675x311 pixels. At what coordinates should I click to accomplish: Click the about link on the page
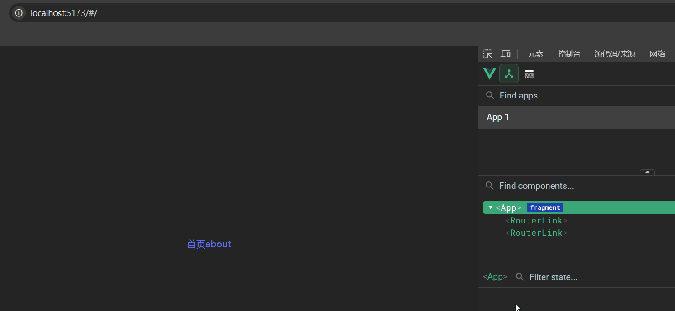tap(219, 244)
